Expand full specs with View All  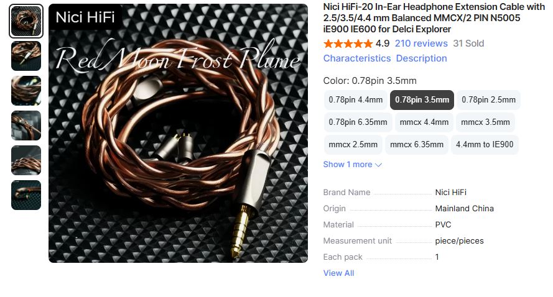coord(338,273)
